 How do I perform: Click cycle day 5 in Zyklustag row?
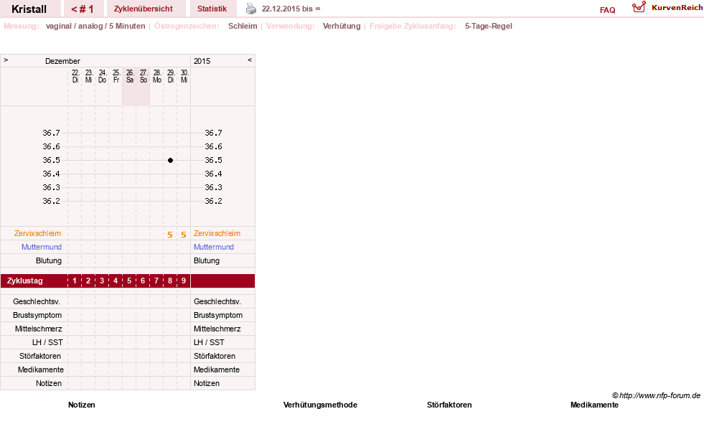point(129,281)
